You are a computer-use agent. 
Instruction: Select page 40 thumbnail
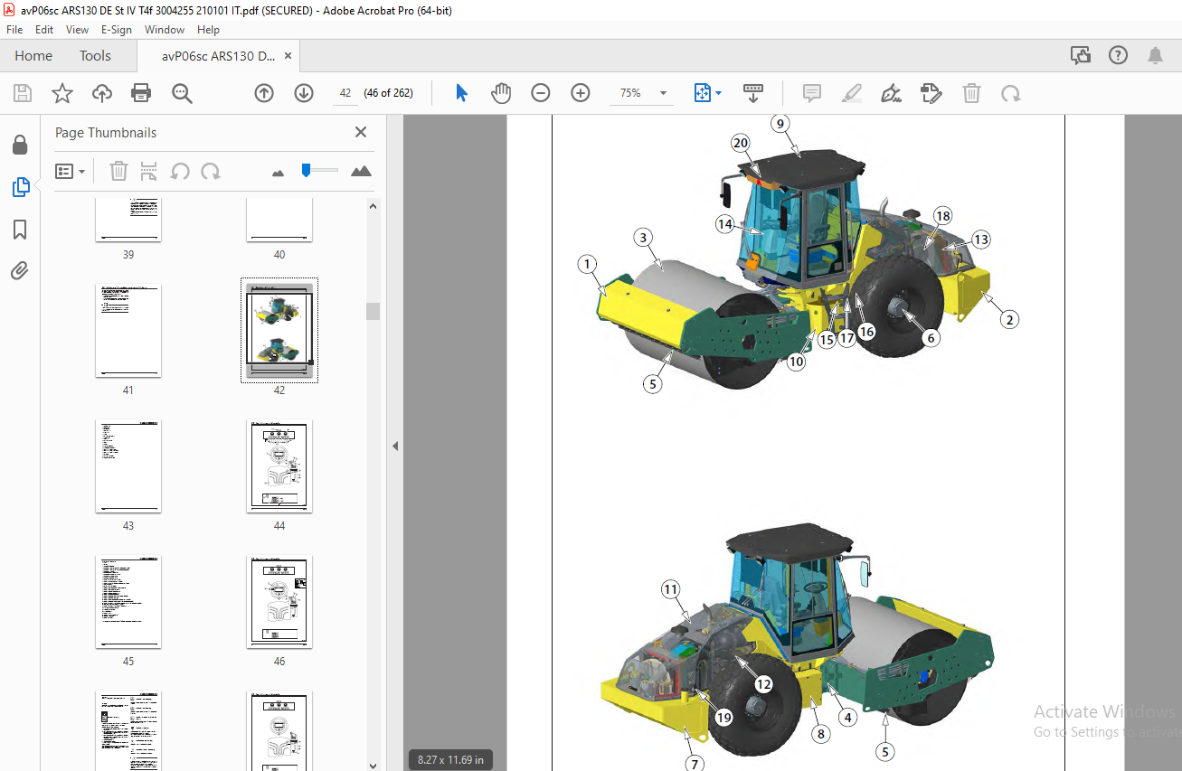[x=279, y=221]
